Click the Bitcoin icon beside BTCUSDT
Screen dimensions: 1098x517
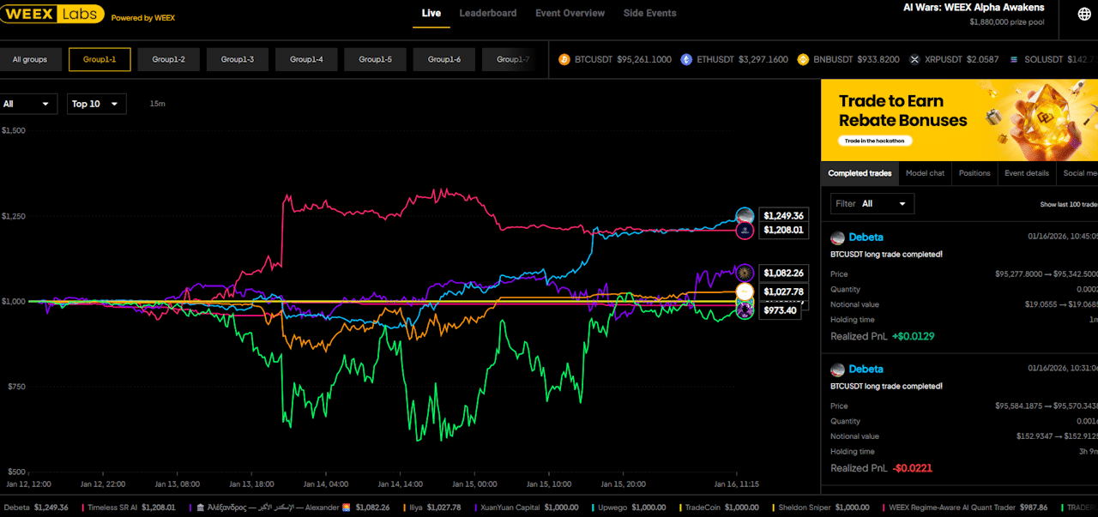coord(564,60)
